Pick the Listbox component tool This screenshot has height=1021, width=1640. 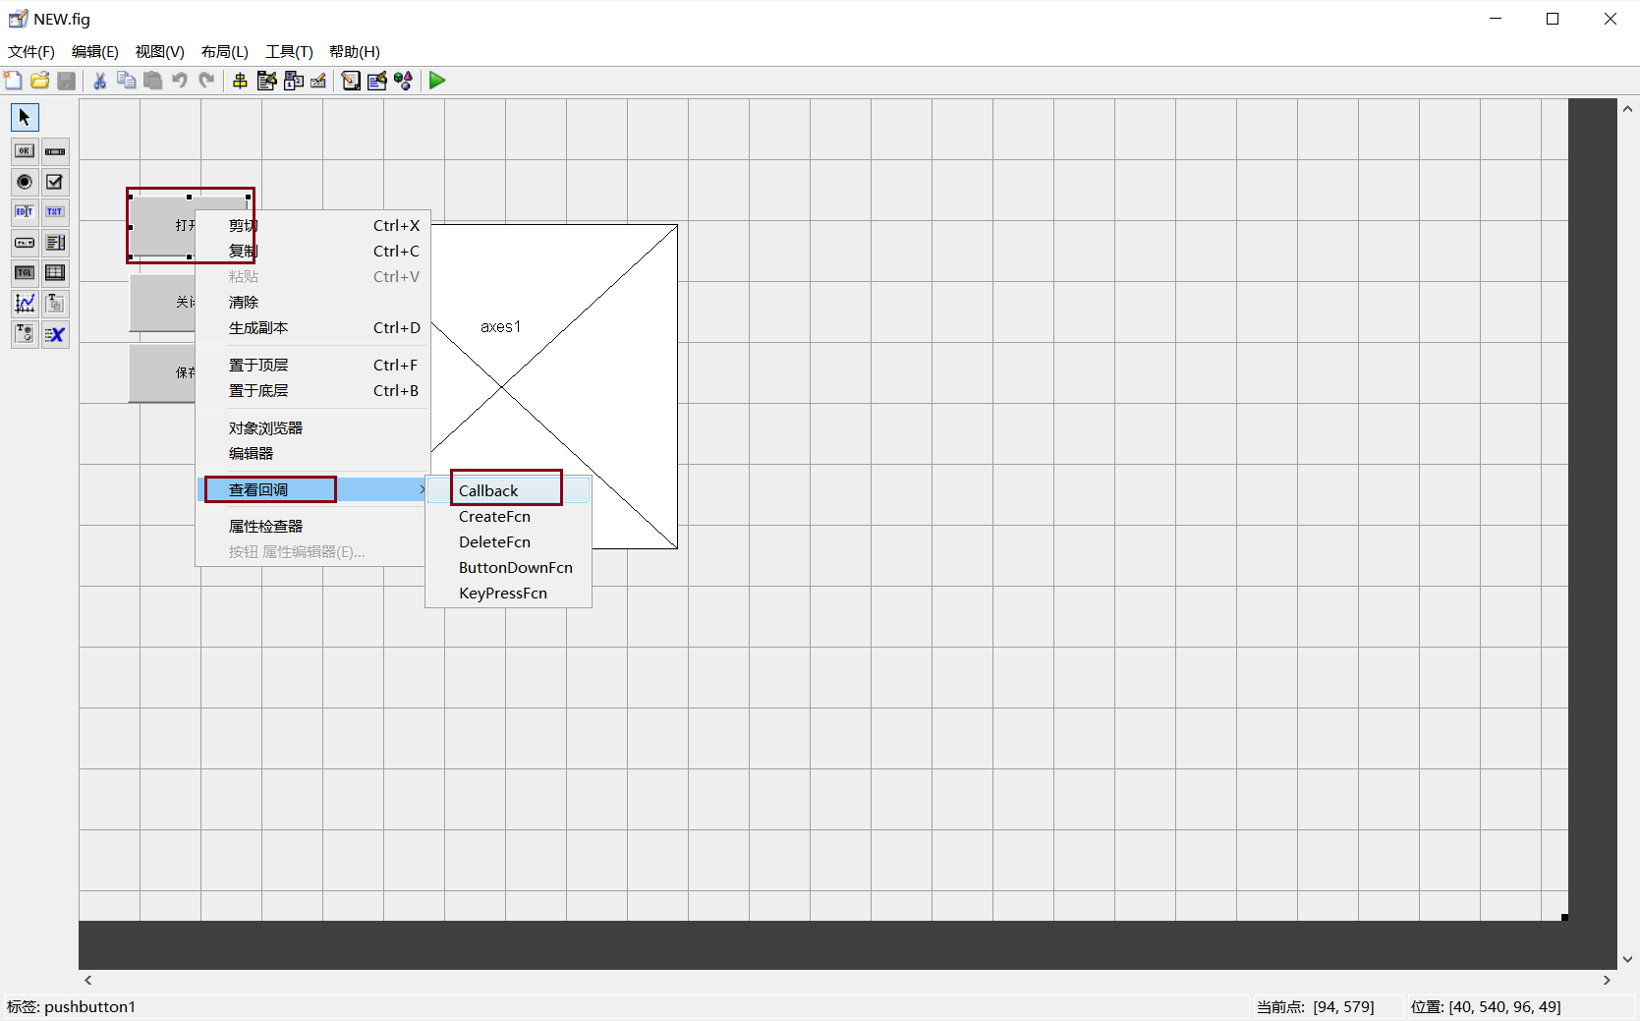coord(55,243)
